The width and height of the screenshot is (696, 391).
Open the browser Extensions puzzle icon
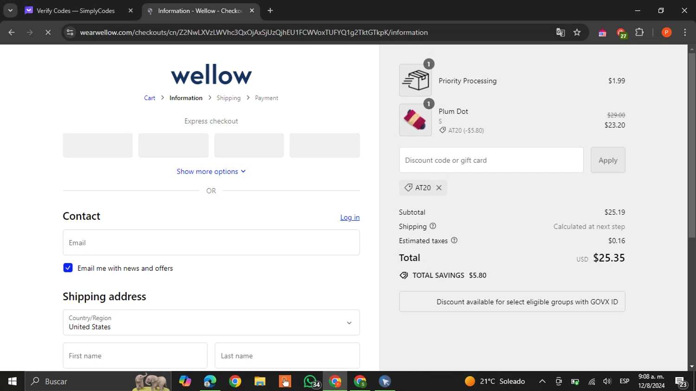639,32
